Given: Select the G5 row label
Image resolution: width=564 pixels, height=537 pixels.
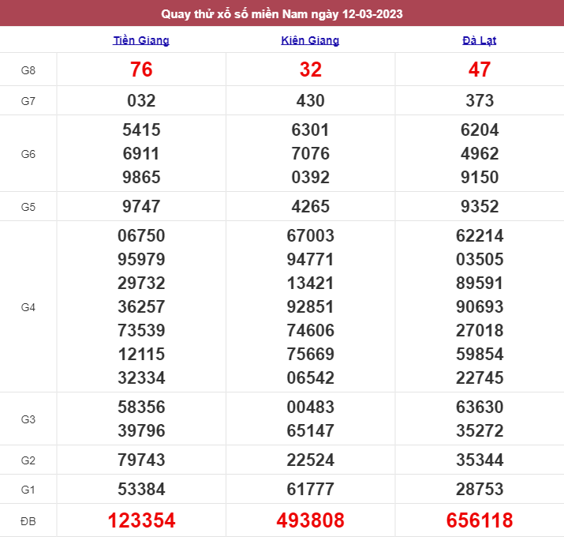Looking at the screenshot, I should 28,207.
